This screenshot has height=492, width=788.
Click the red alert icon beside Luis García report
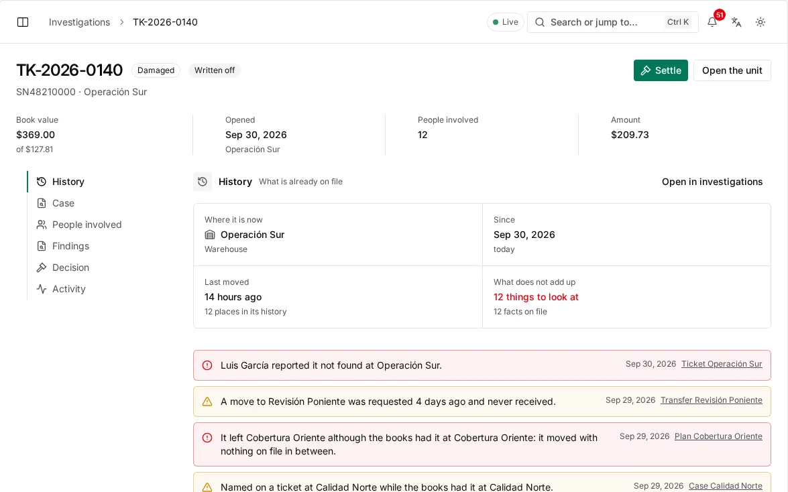point(207,365)
